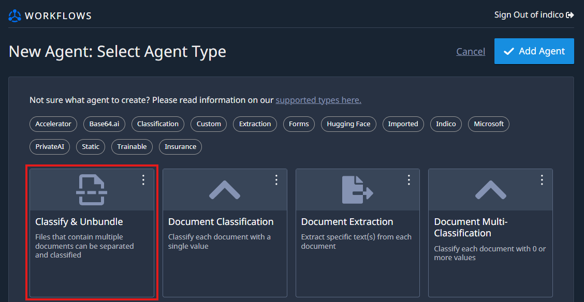Filter agent types by Microsoft tag
Image resolution: width=584 pixels, height=302 pixels.
(489, 124)
